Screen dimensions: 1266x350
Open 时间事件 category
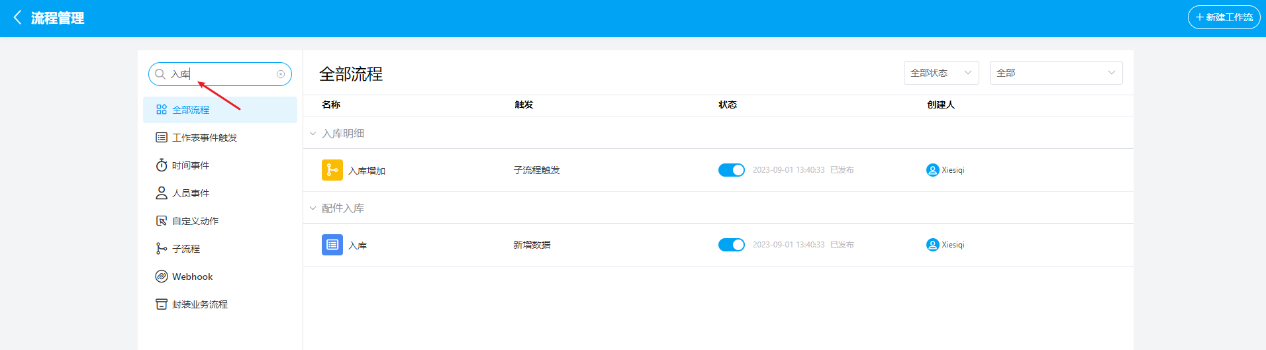pyautogui.click(x=220, y=165)
